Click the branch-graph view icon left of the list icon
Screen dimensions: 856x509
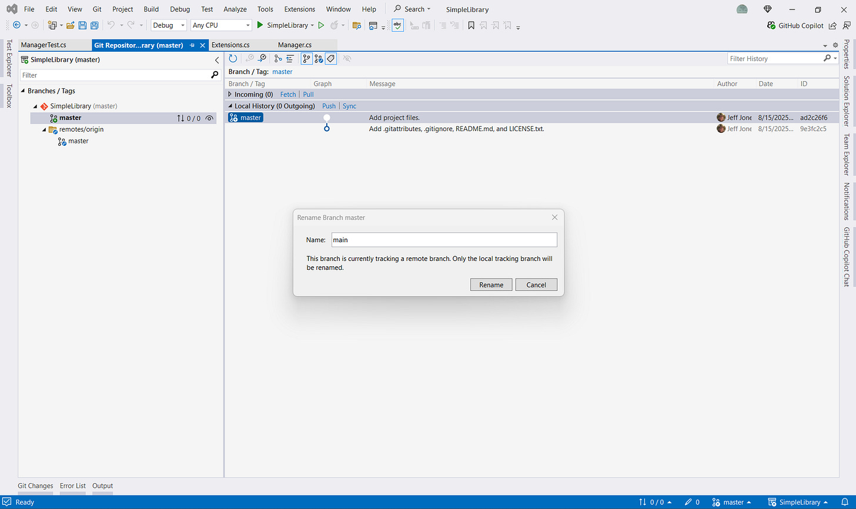point(278,58)
